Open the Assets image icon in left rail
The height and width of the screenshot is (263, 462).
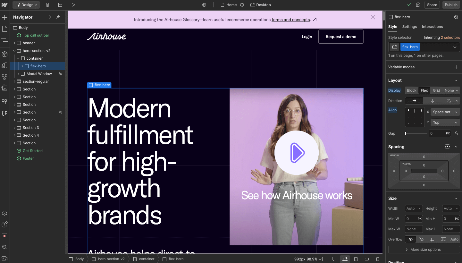(4, 88)
